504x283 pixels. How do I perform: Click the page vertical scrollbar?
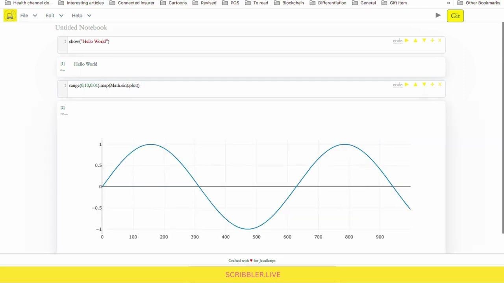click(x=503, y=128)
